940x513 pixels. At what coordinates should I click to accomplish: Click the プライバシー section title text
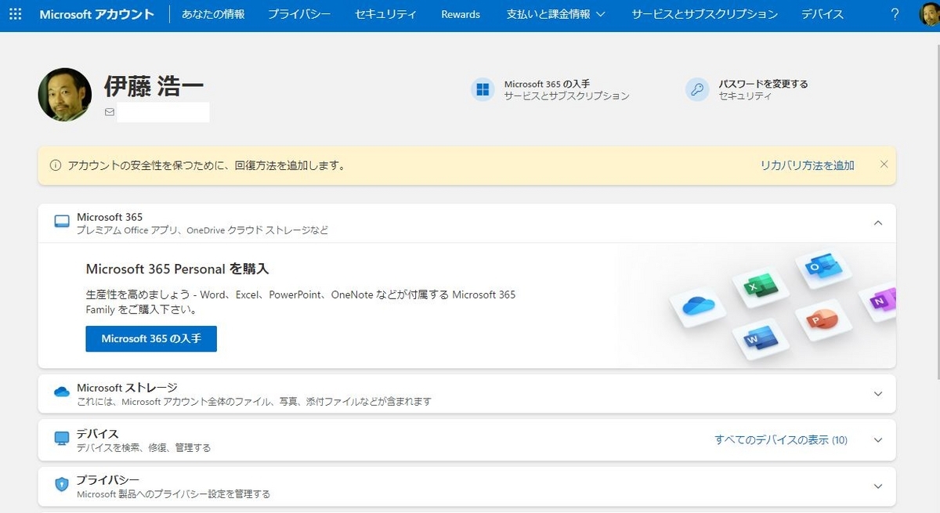(x=108, y=480)
